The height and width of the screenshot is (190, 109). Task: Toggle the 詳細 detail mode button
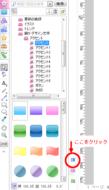[4, 144]
